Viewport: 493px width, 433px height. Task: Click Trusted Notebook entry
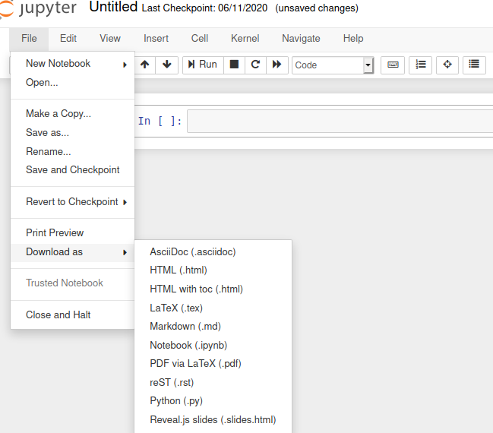[73, 283]
